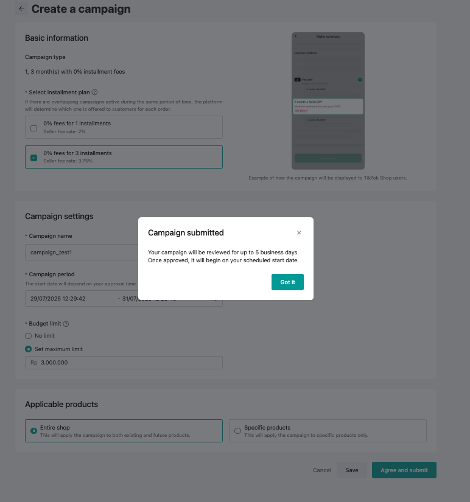Uncheck 0% fees for 3 installments box
The image size is (470, 502).
pos(33,157)
